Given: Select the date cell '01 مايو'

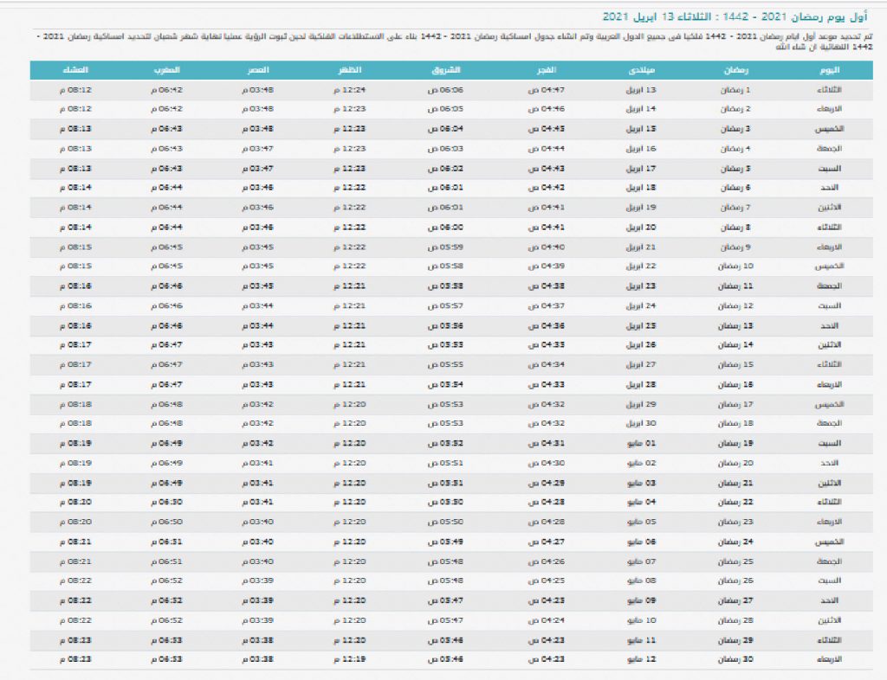Looking at the screenshot, I should click(x=642, y=443).
